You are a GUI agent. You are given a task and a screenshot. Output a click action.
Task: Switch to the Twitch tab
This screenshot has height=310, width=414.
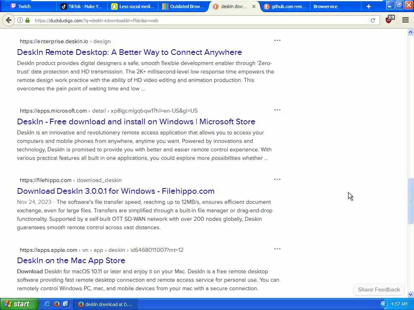(x=29, y=6)
